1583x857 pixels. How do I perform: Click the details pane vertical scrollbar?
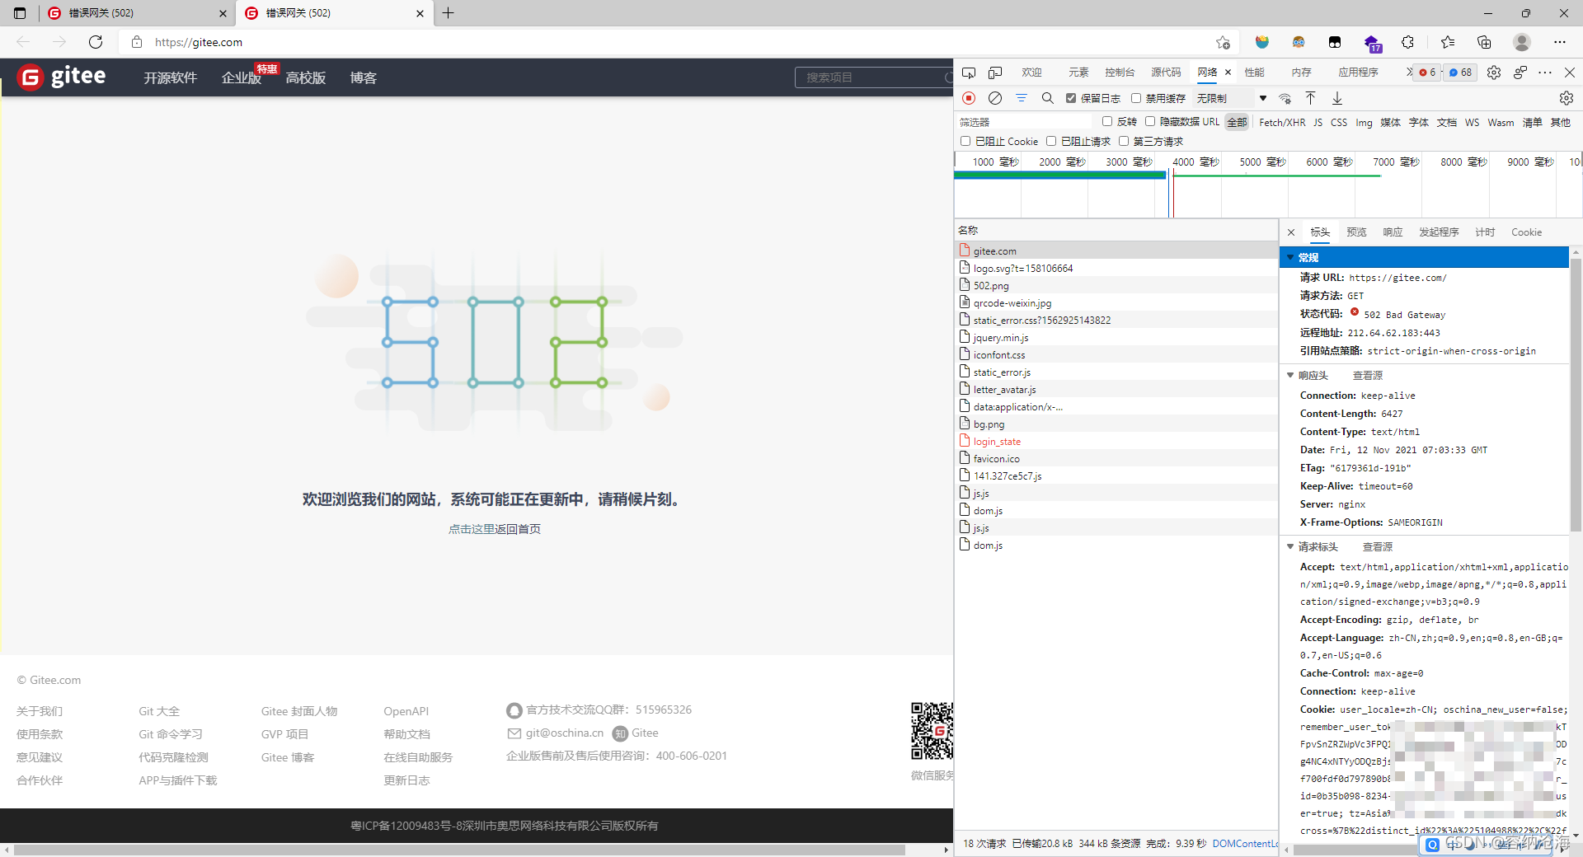click(x=1576, y=396)
